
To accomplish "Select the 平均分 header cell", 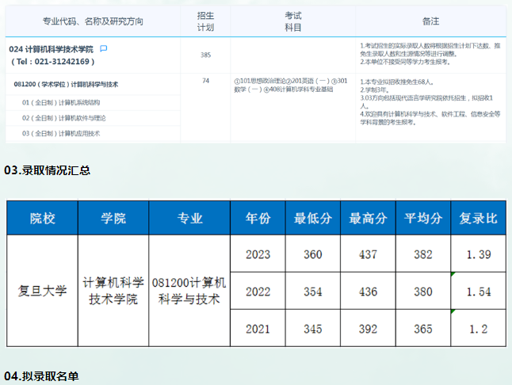I will [423, 218].
